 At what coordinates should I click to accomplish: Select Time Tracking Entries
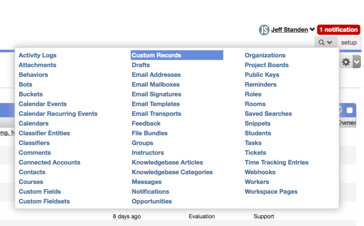pos(276,162)
